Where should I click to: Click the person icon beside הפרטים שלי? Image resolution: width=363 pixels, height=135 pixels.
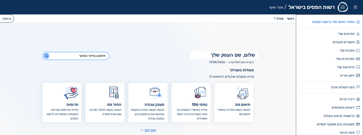tap(358, 34)
